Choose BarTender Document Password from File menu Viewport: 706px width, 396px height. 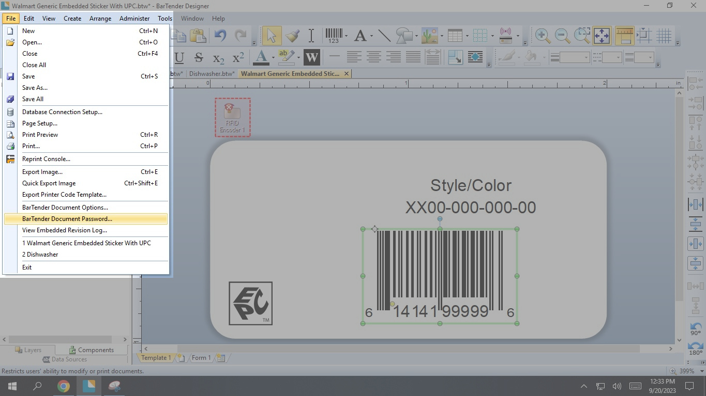tap(67, 219)
